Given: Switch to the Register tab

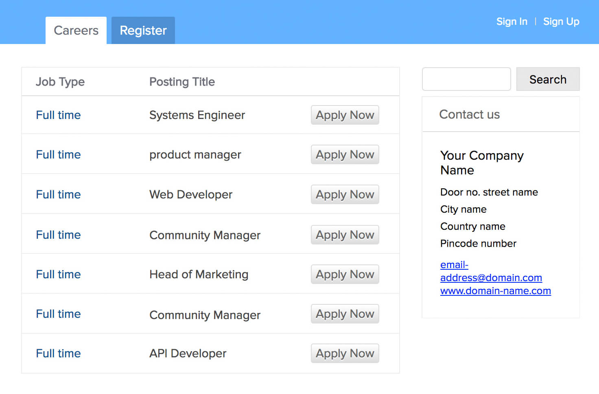Looking at the screenshot, I should tap(143, 31).
